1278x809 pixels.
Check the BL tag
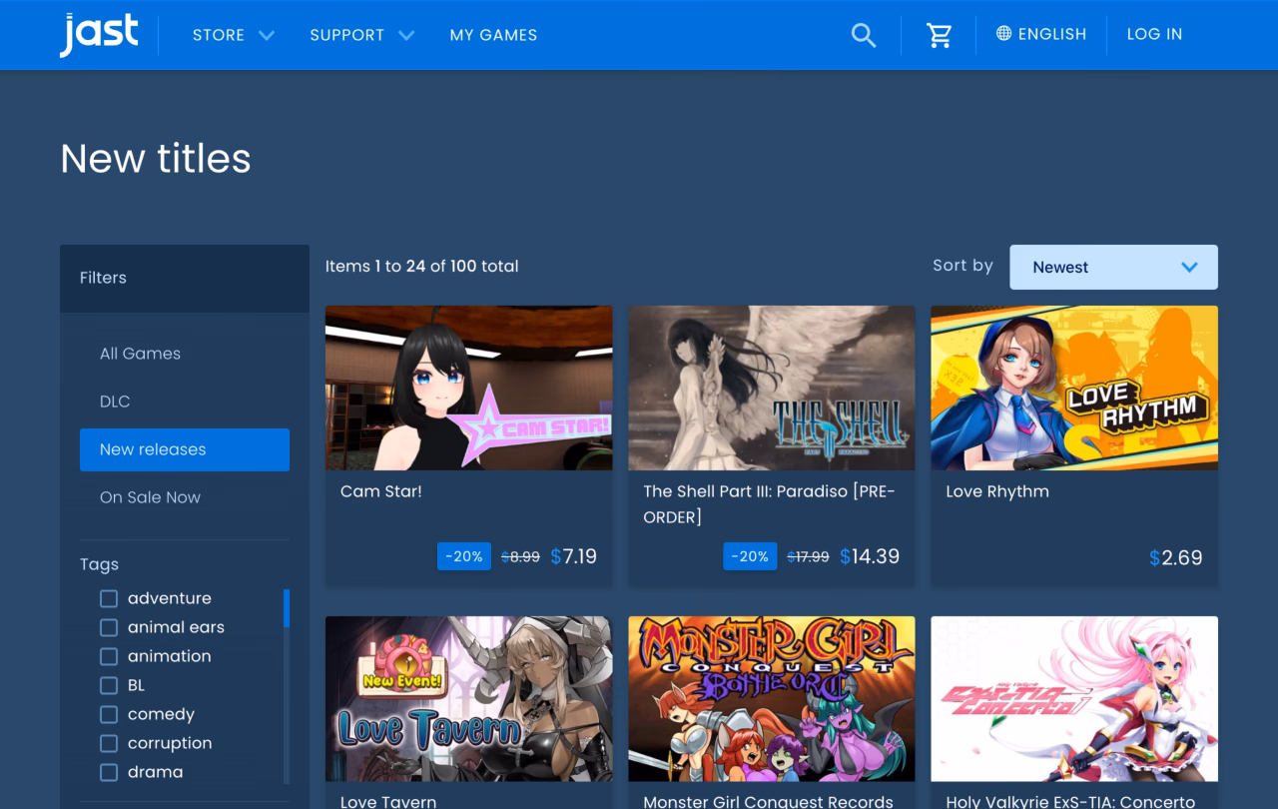point(109,685)
